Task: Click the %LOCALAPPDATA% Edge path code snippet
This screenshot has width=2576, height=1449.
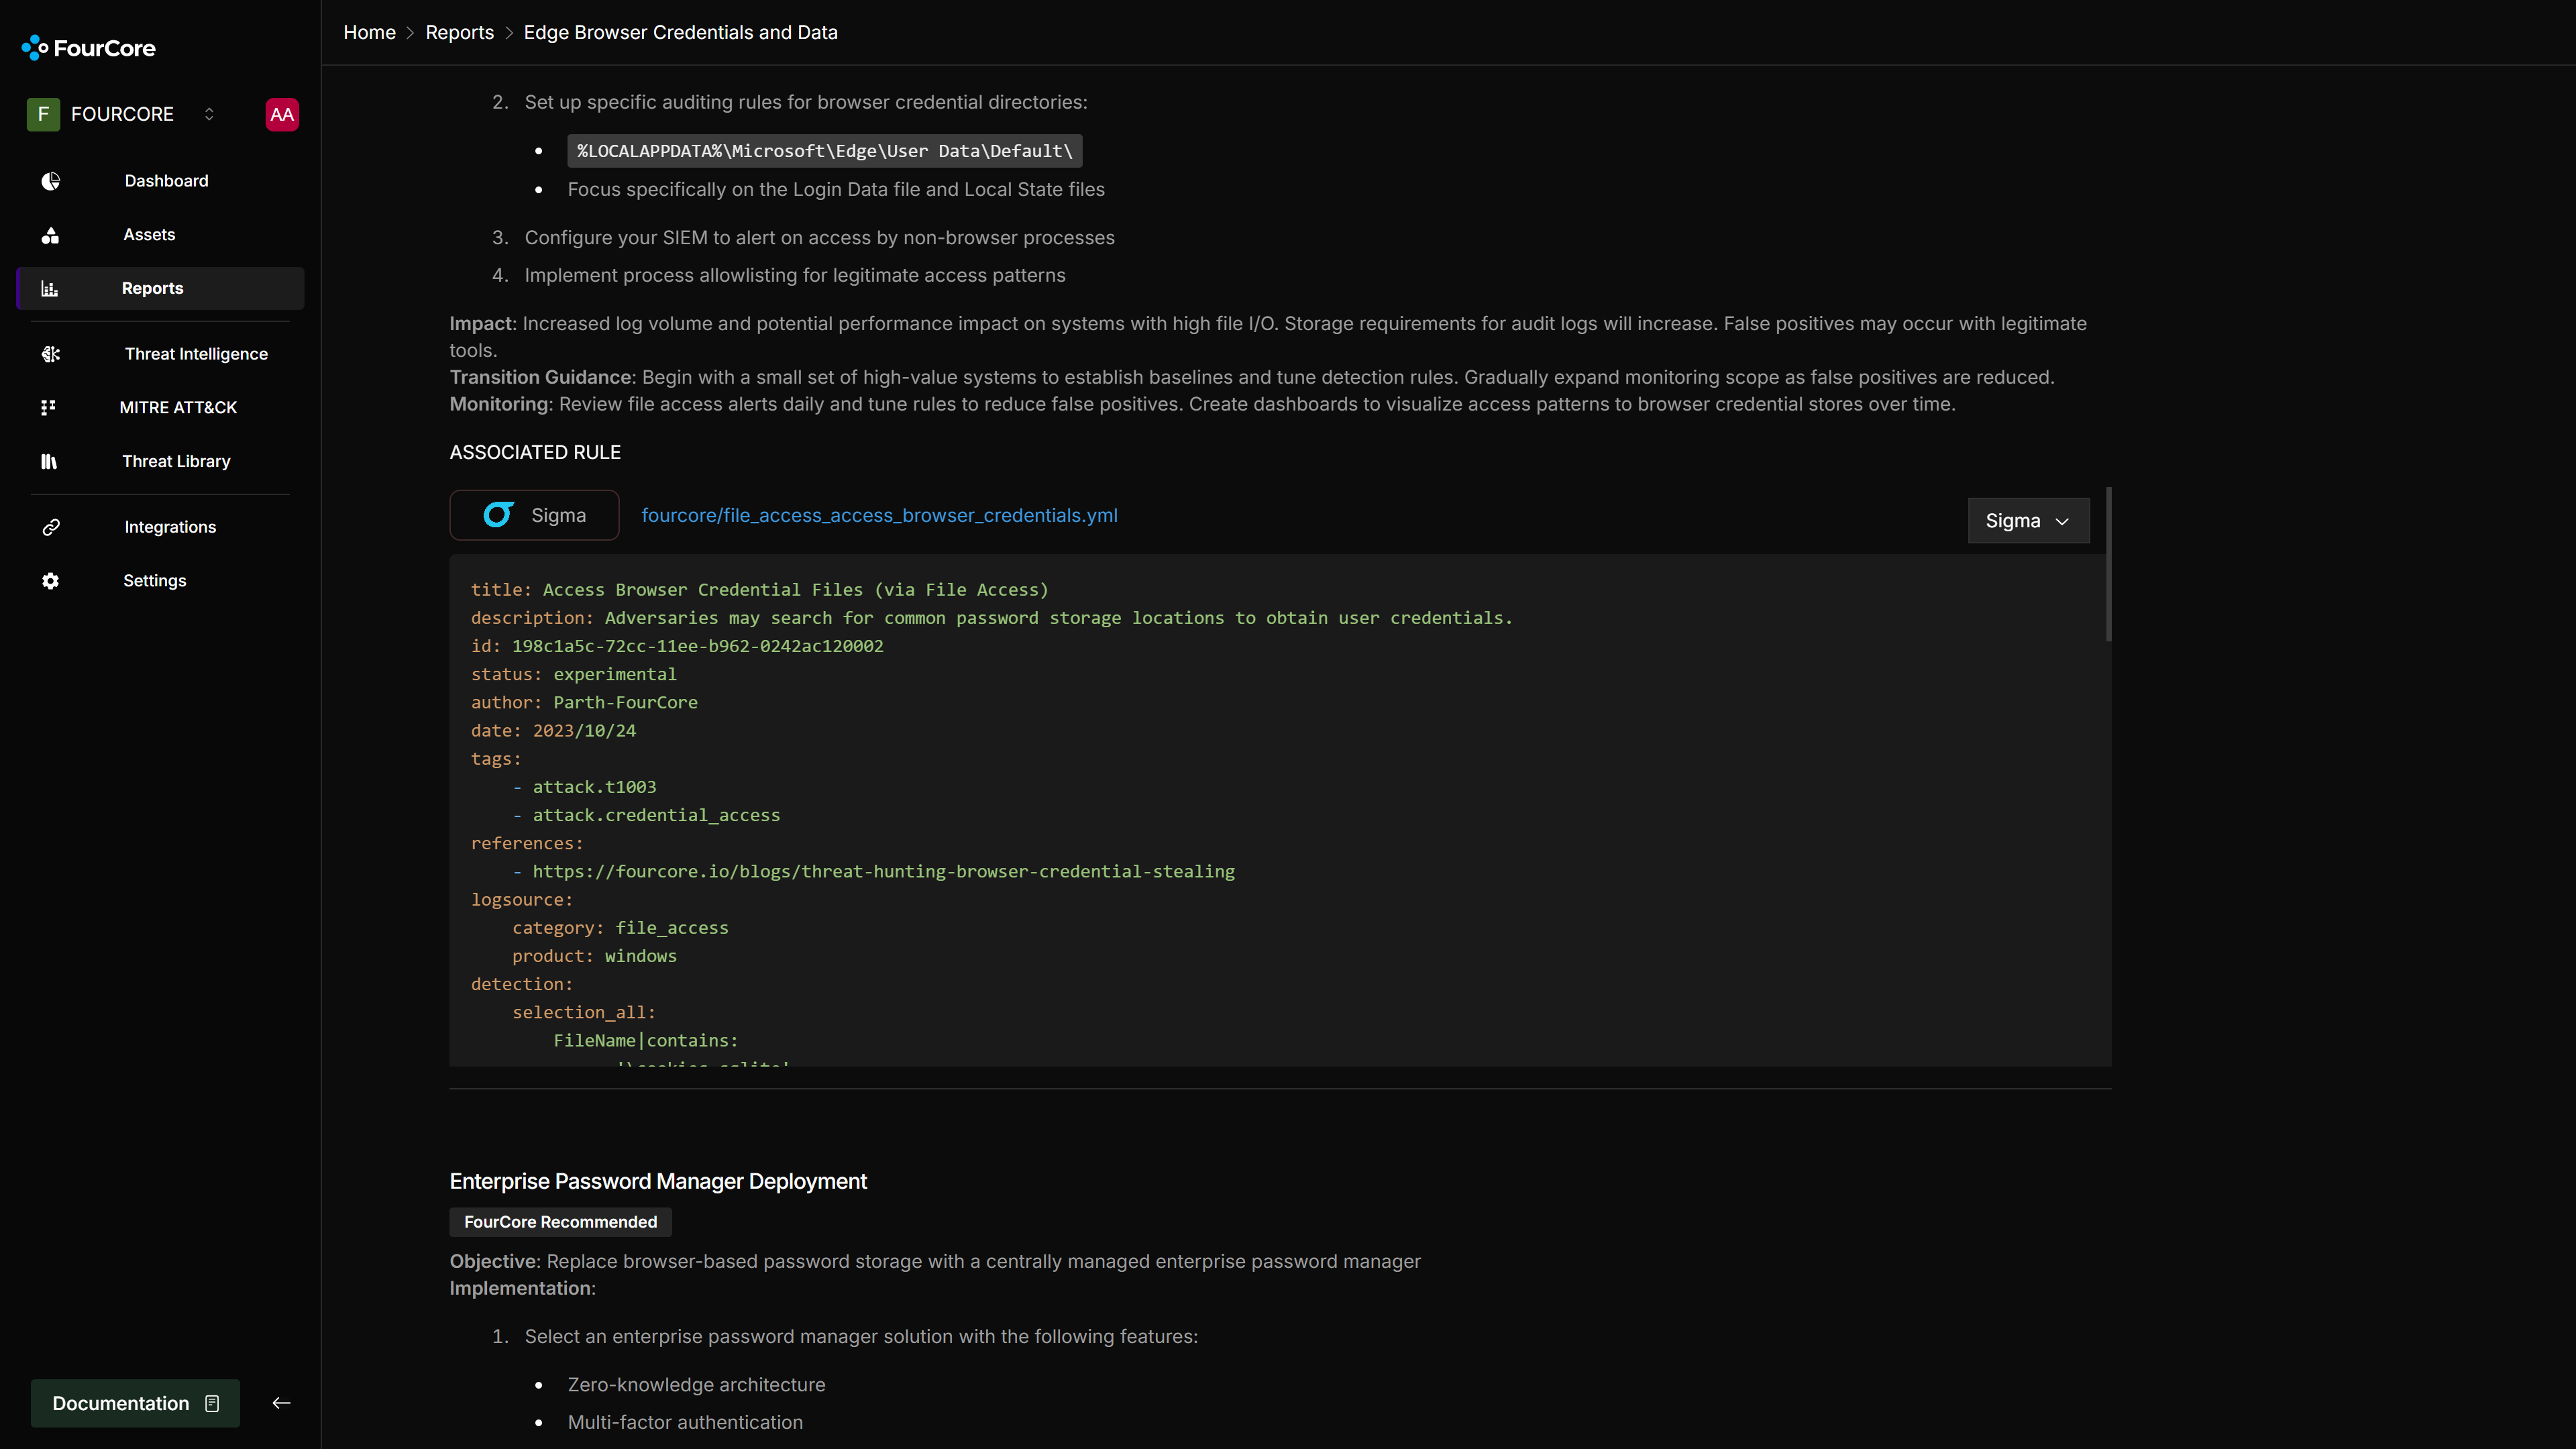Action: (824, 151)
